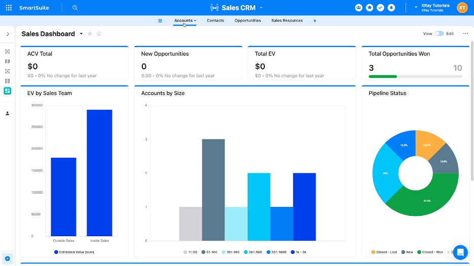
Task: Toggle the Closed - Lost legend entry
Action: (384, 252)
